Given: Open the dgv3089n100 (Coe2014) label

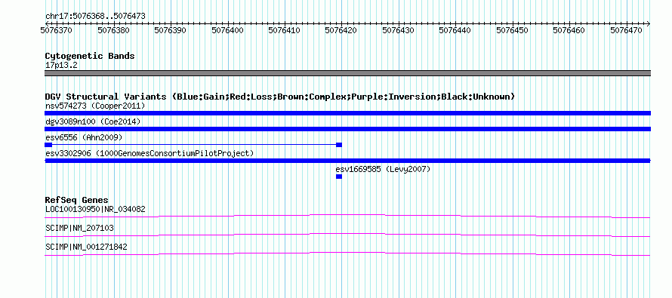Looking at the screenshot, I should 93,121.
